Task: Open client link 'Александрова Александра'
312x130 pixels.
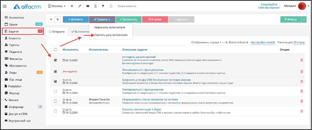Action: coord(138,63)
